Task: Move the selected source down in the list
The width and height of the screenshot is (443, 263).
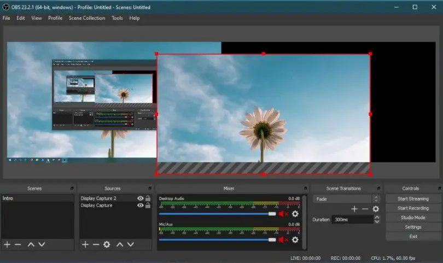Action: [x=130, y=244]
